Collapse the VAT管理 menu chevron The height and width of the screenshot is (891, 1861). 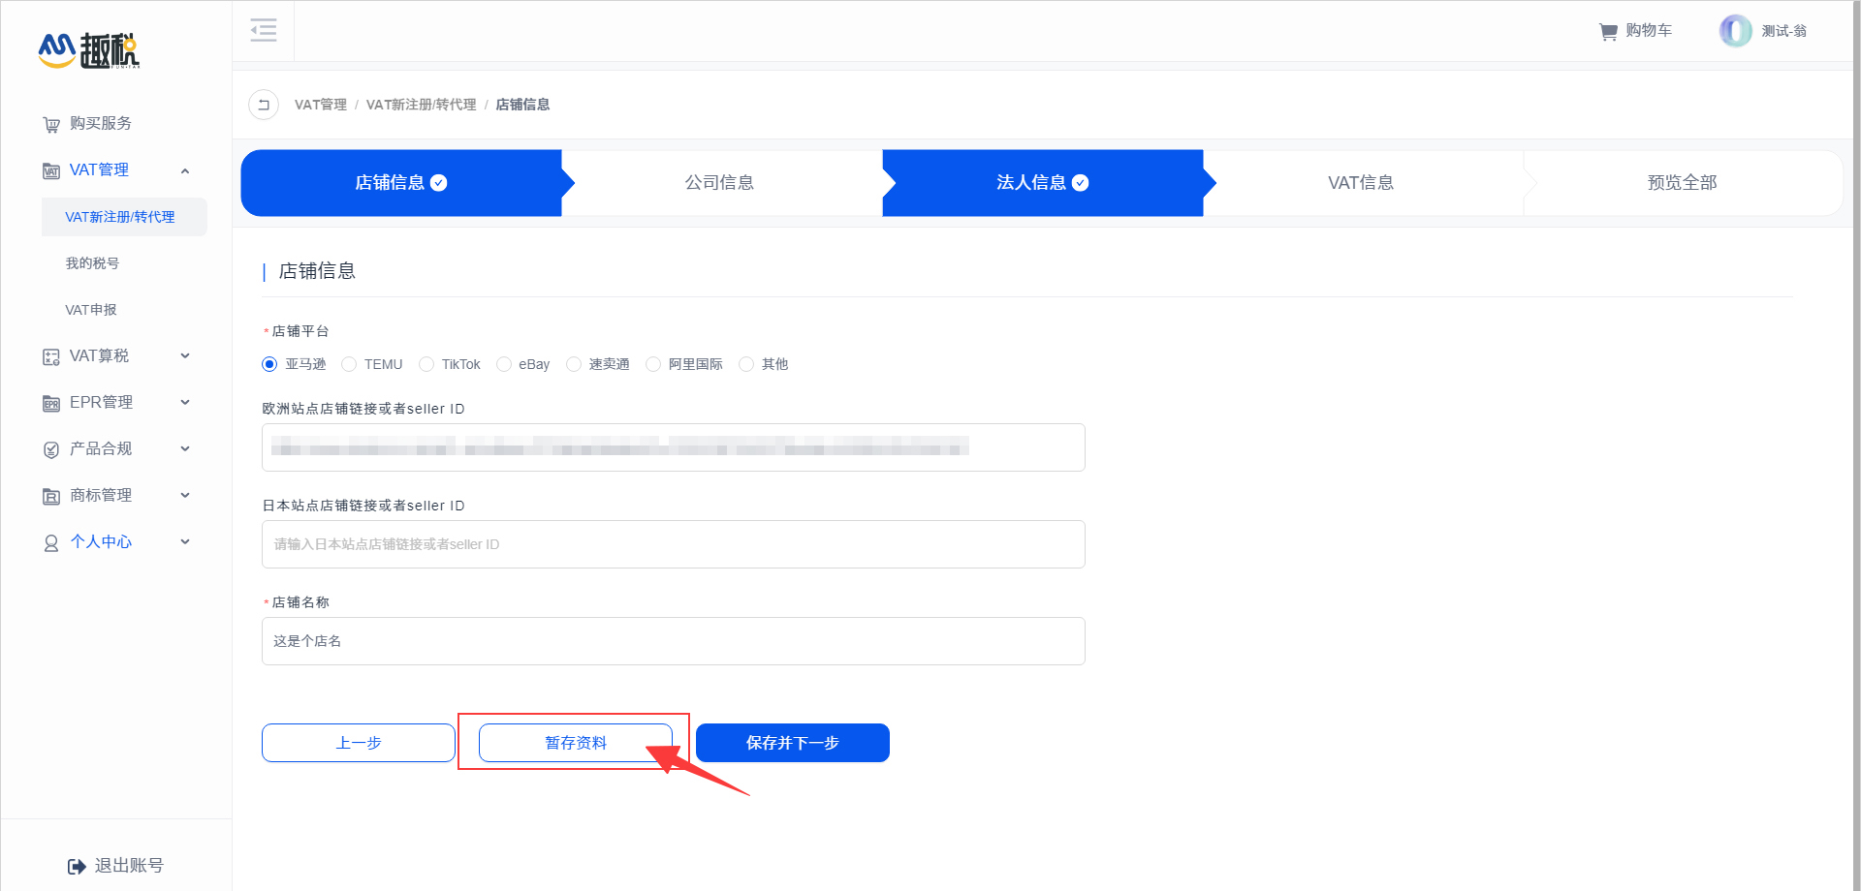pos(185,169)
